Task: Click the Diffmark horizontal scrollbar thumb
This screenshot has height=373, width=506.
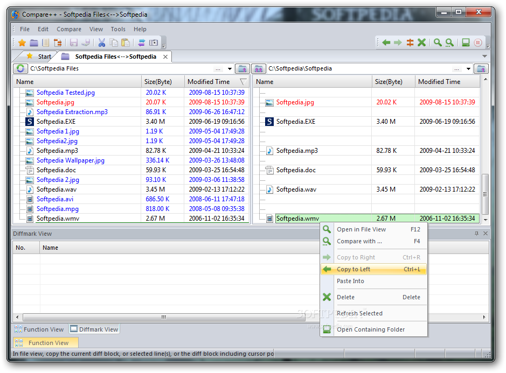Action: 164,317
